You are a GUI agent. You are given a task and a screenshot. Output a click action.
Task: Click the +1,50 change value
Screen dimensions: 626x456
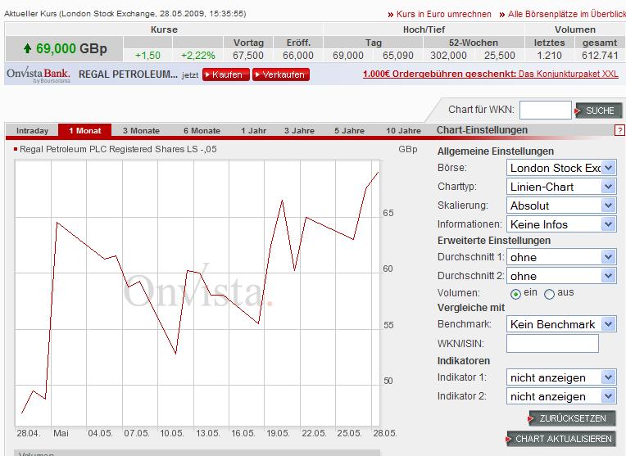click(147, 56)
